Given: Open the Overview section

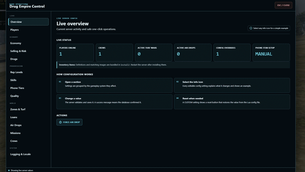Looking at the screenshot, I should coord(28,22).
